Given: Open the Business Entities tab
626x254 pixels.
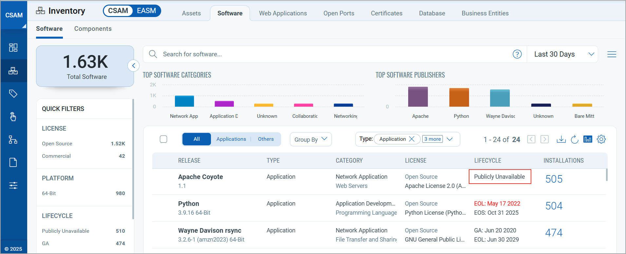Looking at the screenshot, I should pos(485,13).
